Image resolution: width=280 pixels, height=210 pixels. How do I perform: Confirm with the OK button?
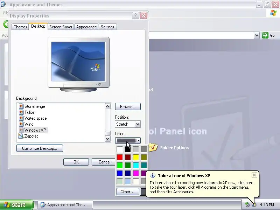(76, 162)
